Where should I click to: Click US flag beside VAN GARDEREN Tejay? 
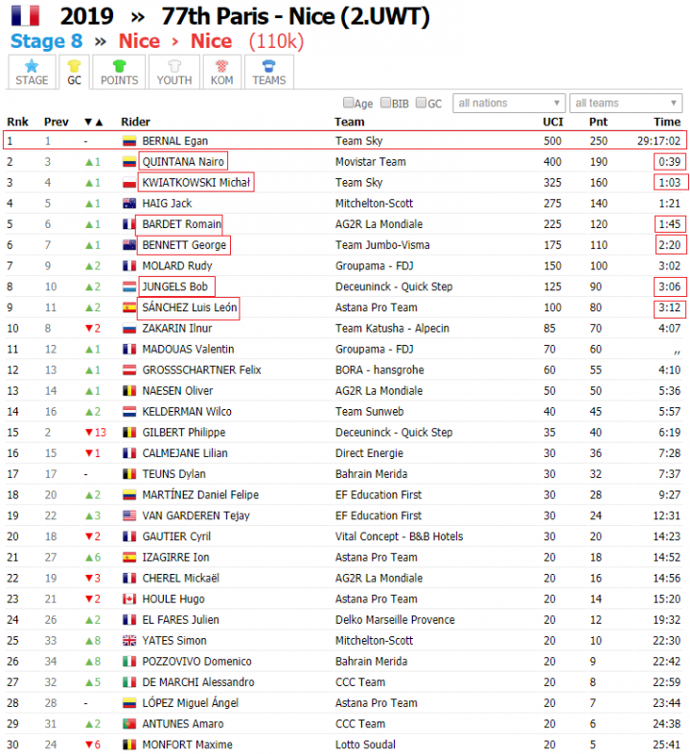pos(128,516)
